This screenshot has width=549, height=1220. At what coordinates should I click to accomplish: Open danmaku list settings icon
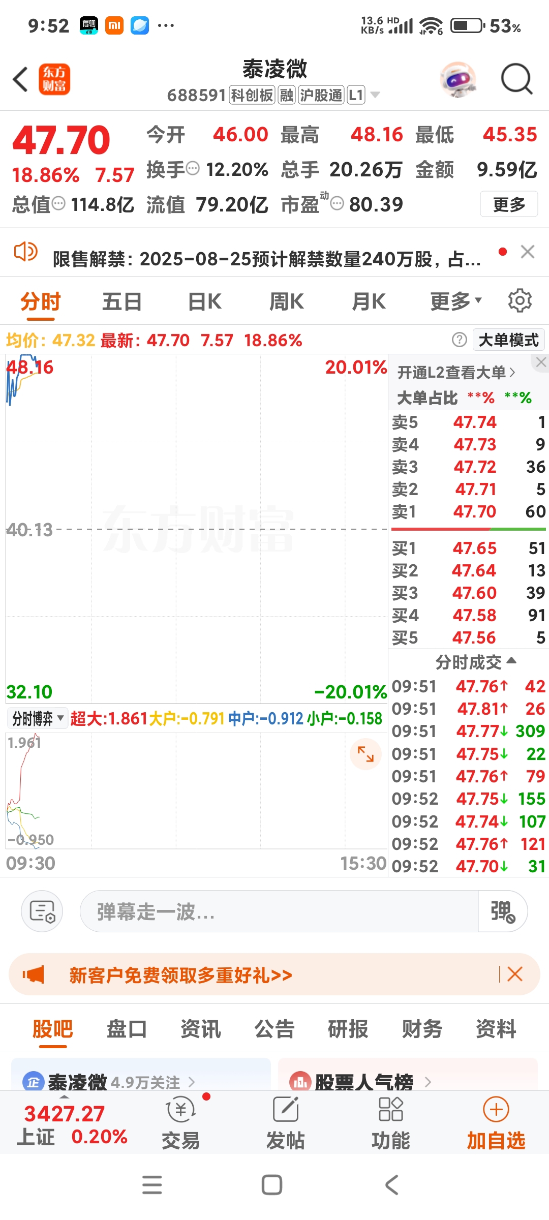[x=42, y=911]
